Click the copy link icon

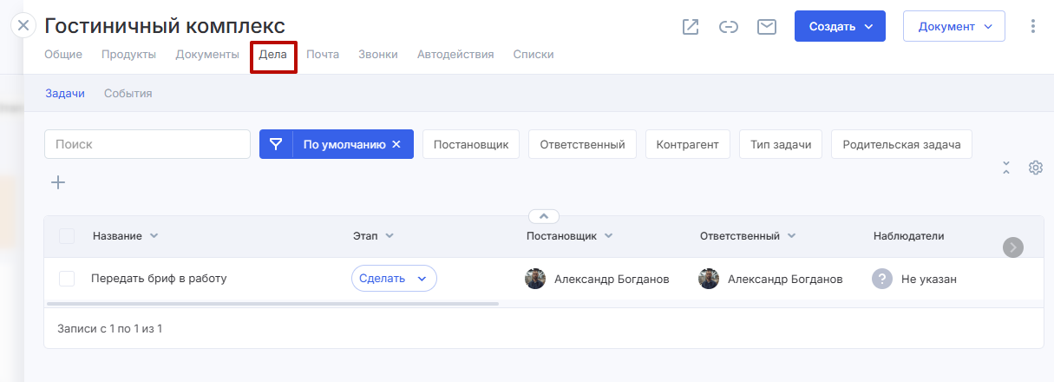[729, 27]
